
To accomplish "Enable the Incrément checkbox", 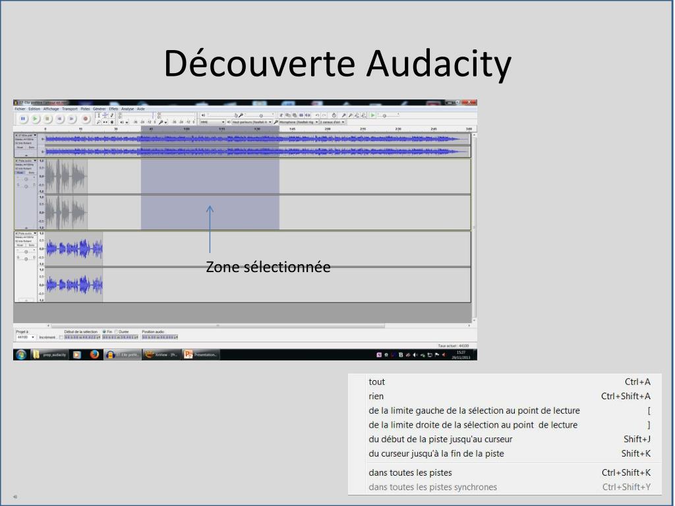I will [61, 337].
